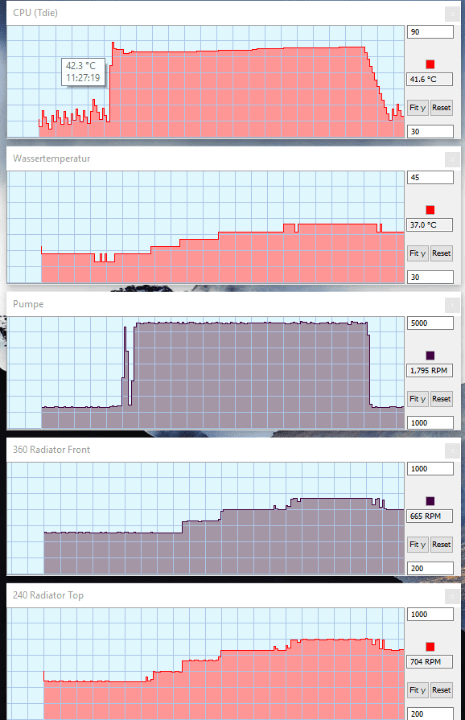This screenshot has width=465, height=720.
Task: Edit Pumpe maximum axis field showing 5000
Action: point(430,323)
